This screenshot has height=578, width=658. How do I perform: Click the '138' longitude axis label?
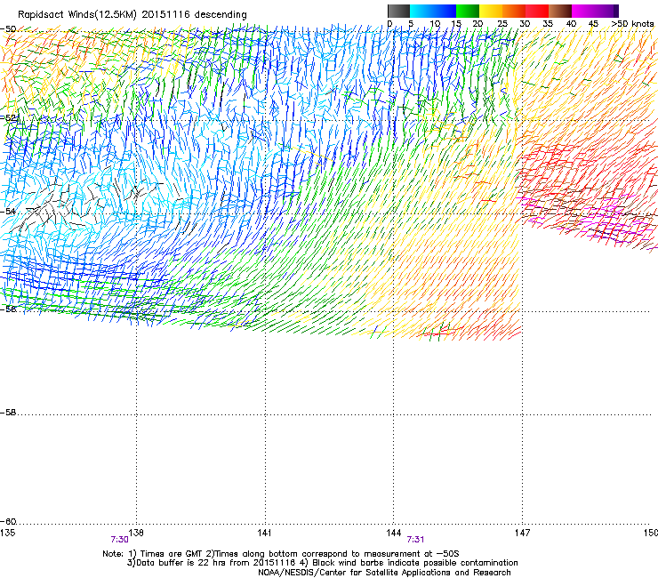(x=136, y=533)
